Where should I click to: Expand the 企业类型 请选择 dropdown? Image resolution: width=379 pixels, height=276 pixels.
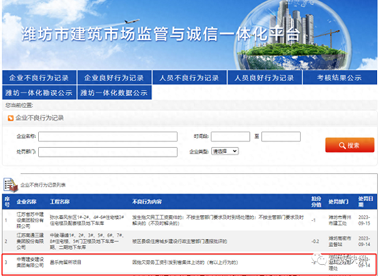225,151
